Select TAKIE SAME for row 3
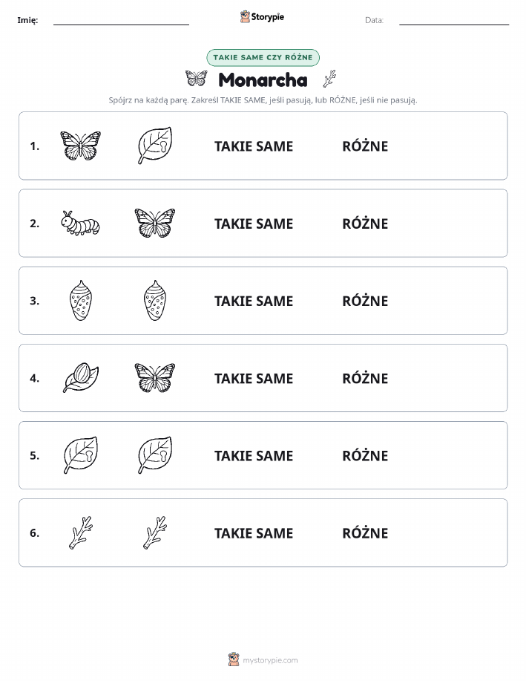 coord(254,301)
